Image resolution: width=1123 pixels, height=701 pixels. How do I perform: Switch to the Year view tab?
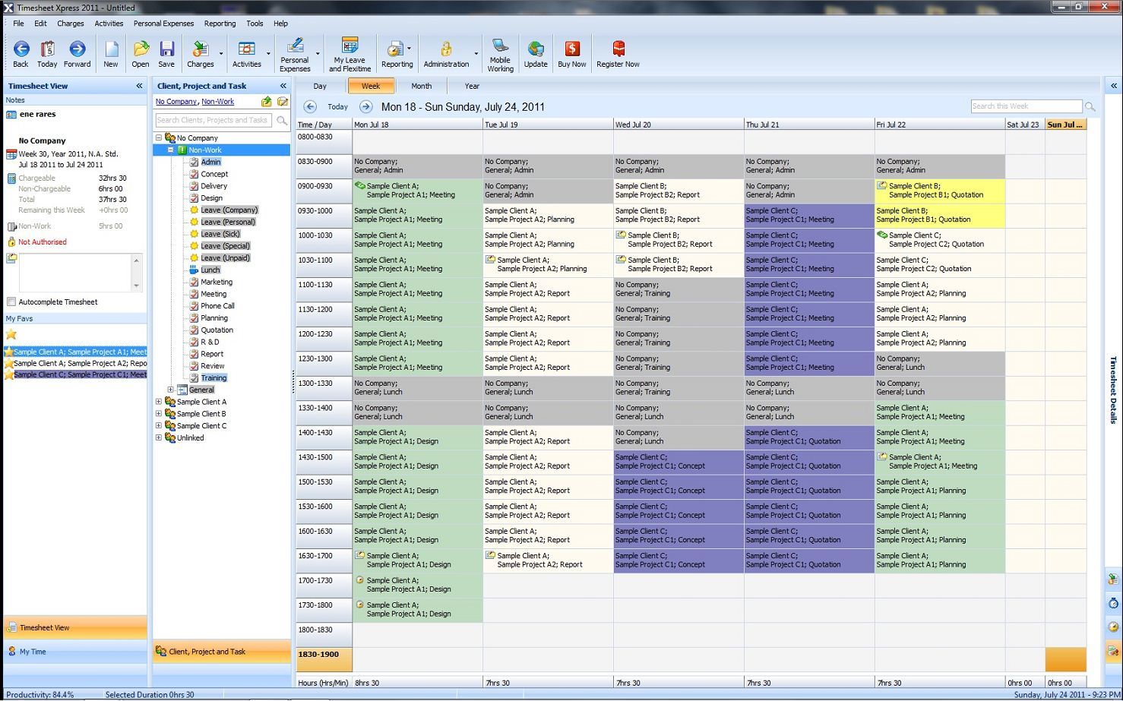click(x=472, y=87)
